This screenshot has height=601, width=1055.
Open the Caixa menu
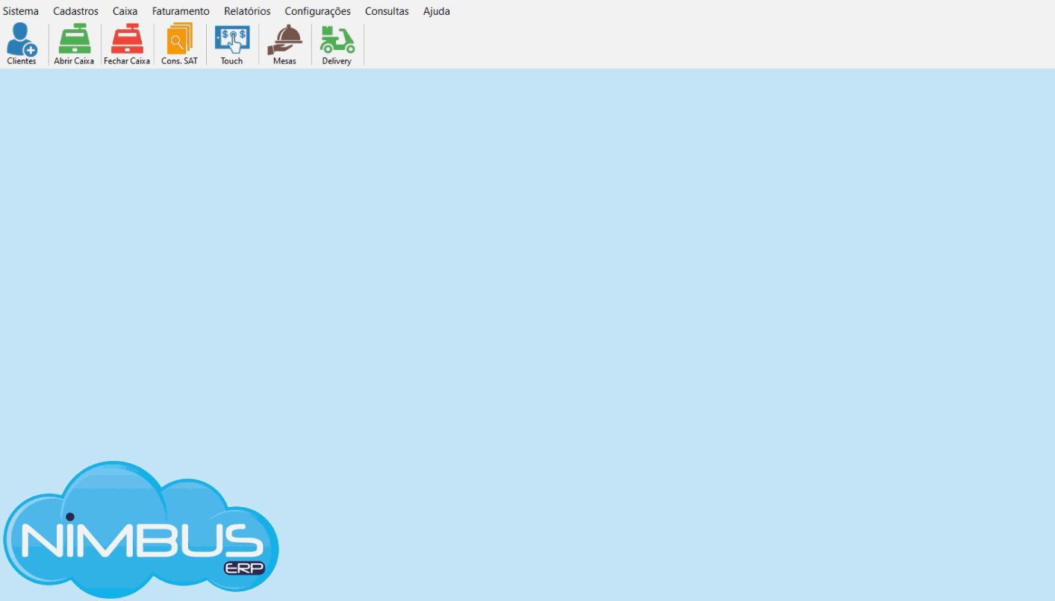pyautogui.click(x=125, y=11)
